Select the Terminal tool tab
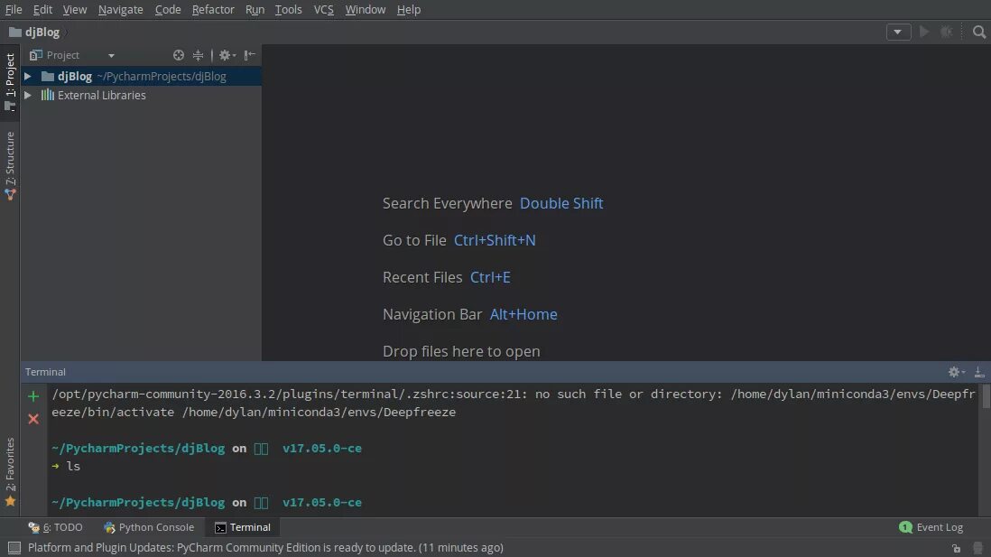 click(x=243, y=527)
